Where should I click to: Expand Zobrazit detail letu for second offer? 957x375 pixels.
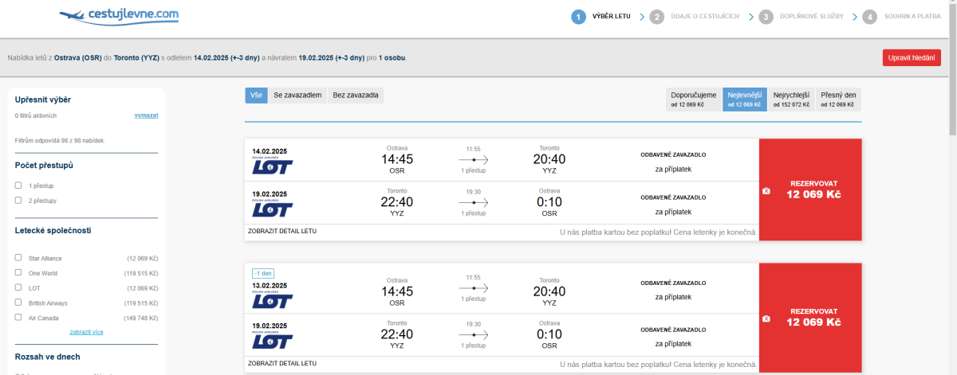tap(282, 364)
